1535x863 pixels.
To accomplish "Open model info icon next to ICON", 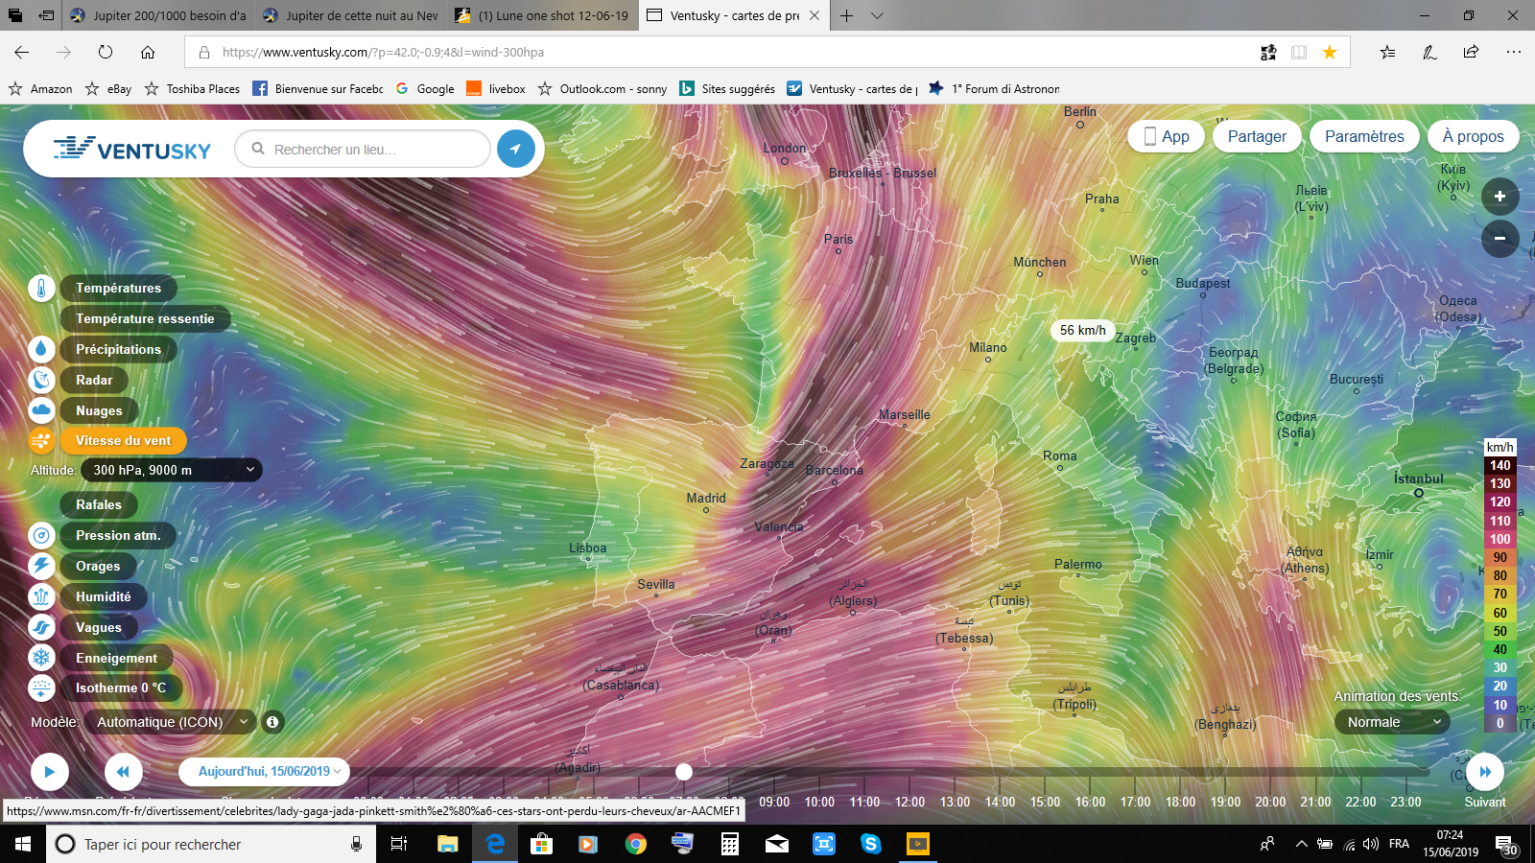I will [272, 722].
